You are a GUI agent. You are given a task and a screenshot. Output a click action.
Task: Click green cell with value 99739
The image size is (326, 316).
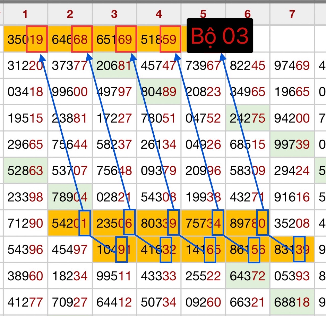click(292, 144)
